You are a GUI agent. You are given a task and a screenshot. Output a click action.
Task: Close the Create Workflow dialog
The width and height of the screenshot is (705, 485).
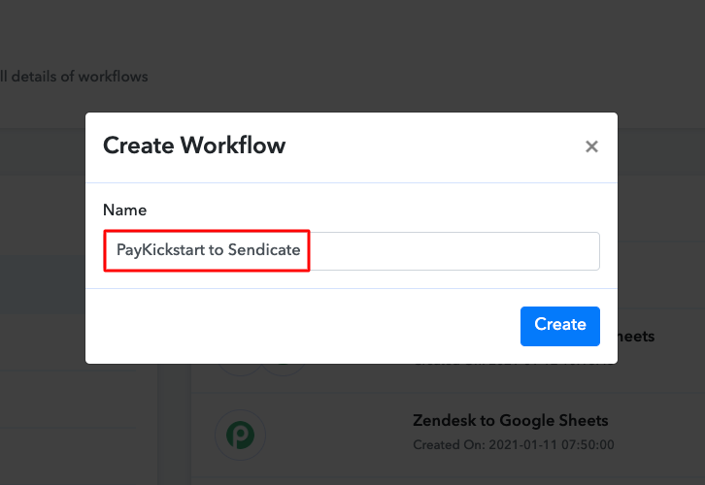(591, 147)
